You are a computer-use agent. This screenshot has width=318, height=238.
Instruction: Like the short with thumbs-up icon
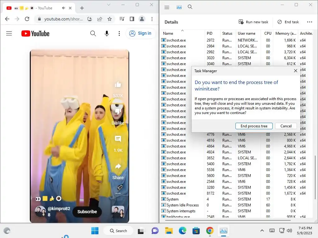click(118, 84)
